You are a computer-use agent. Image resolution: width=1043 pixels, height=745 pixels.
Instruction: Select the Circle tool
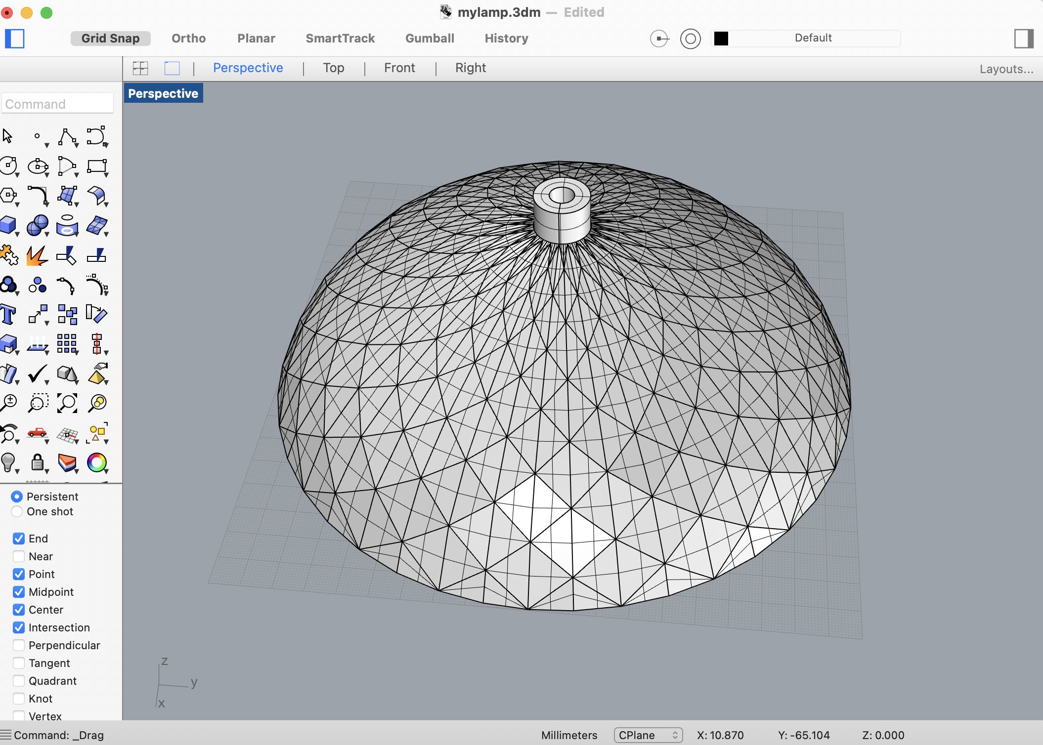pos(8,166)
